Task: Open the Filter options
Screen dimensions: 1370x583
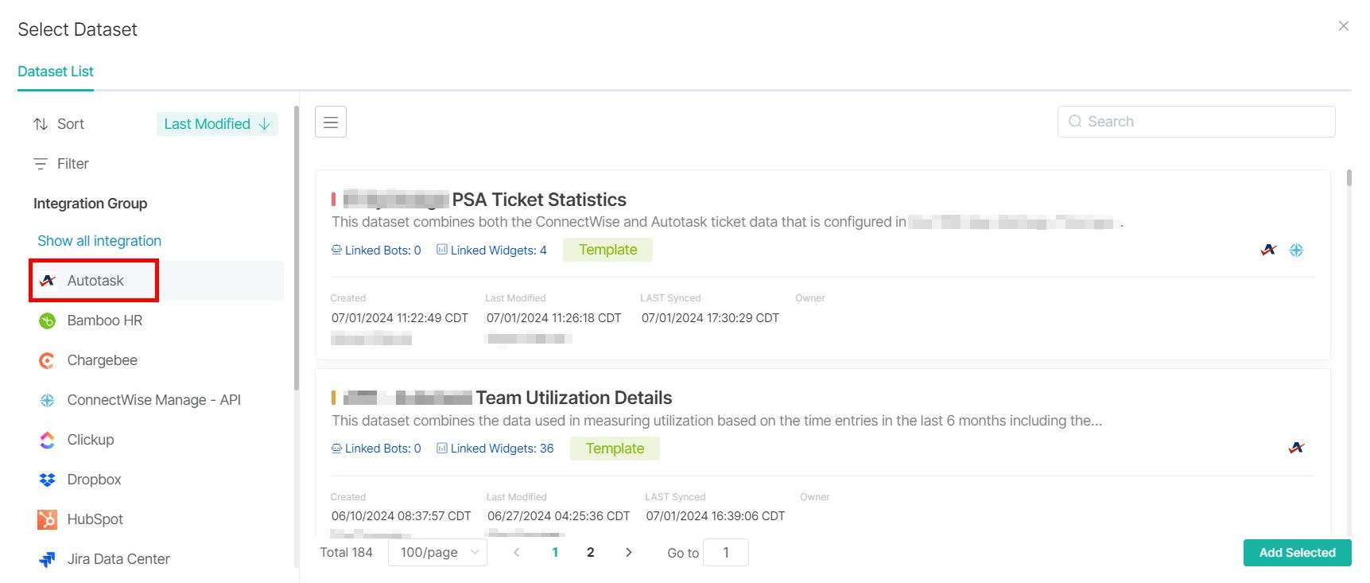Action: coord(62,164)
